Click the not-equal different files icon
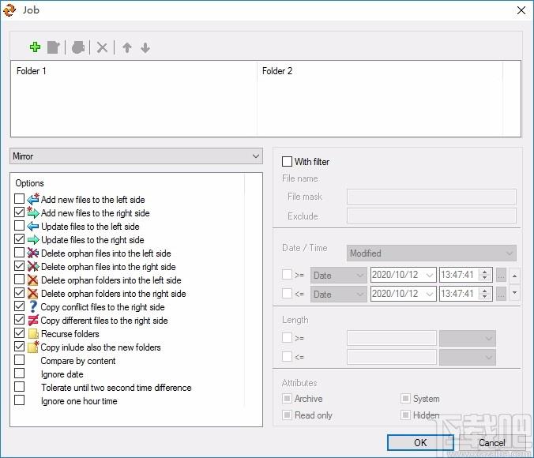This screenshot has height=458, width=534. pos(33,320)
